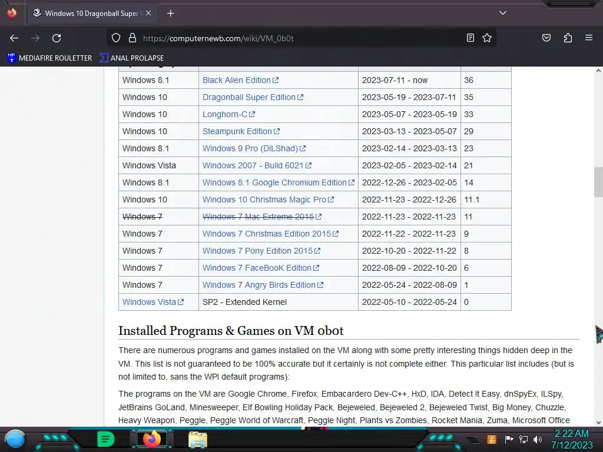
Task: Open a new tab
Action: 170,14
